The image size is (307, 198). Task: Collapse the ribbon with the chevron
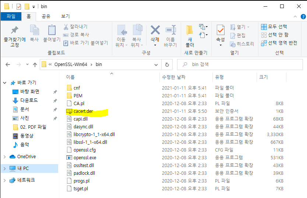(295, 17)
